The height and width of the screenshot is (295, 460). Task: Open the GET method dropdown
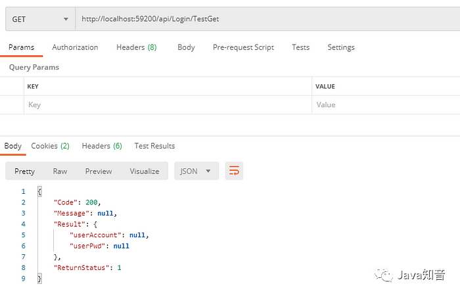[x=40, y=19]
